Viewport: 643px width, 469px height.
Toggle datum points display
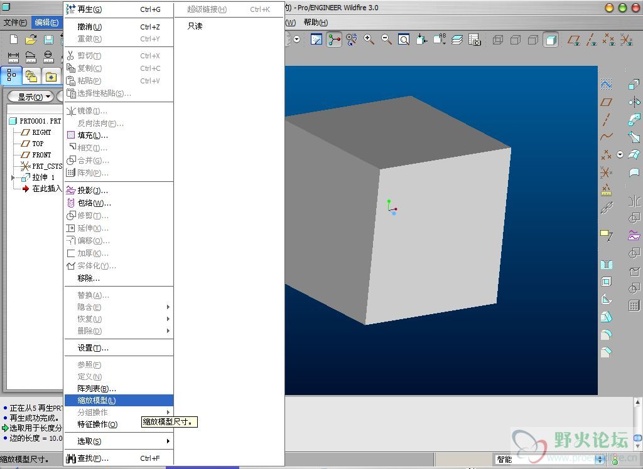tap(609, 40)
